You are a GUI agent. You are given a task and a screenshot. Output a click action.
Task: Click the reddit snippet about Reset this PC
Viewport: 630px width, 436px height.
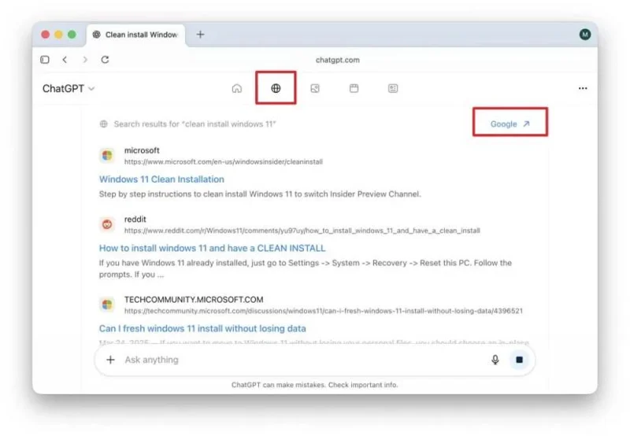pyautogui.click(x=306, y=268)
